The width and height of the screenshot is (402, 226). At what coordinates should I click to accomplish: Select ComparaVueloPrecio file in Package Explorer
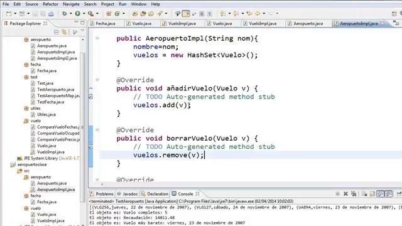[x=55, y=139]
